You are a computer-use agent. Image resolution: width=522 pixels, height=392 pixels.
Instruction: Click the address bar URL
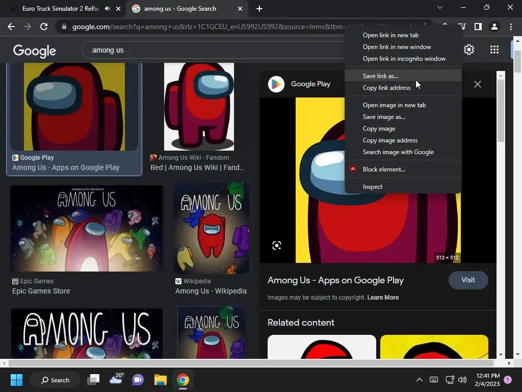pos(208,27)
